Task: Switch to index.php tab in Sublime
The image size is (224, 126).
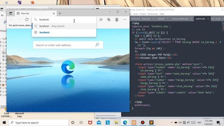Action: pos(146,19)
